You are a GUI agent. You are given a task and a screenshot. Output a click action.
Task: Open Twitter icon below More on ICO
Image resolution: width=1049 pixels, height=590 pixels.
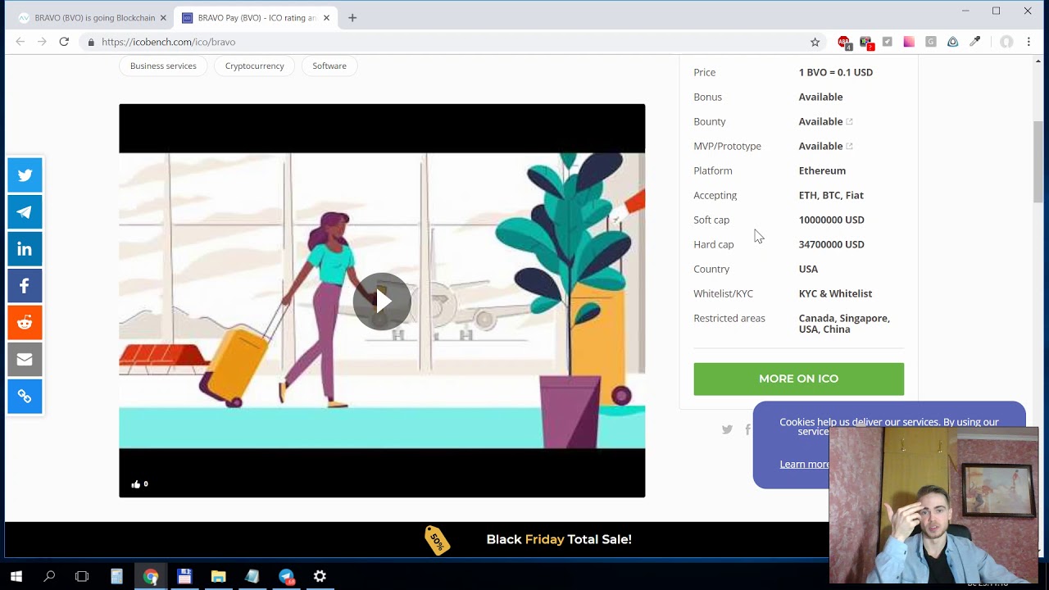[x=727, y=429]
